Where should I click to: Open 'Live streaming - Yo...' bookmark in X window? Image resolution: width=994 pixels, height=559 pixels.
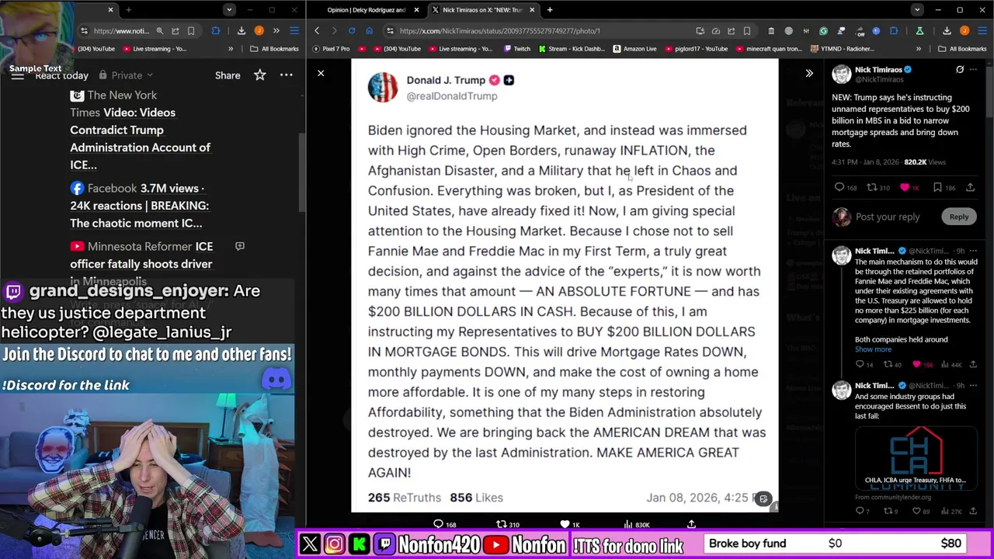459,49
